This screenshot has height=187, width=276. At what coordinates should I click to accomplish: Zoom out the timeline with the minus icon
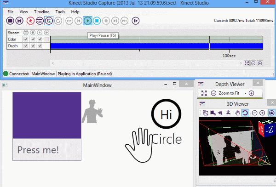(253, 63)
